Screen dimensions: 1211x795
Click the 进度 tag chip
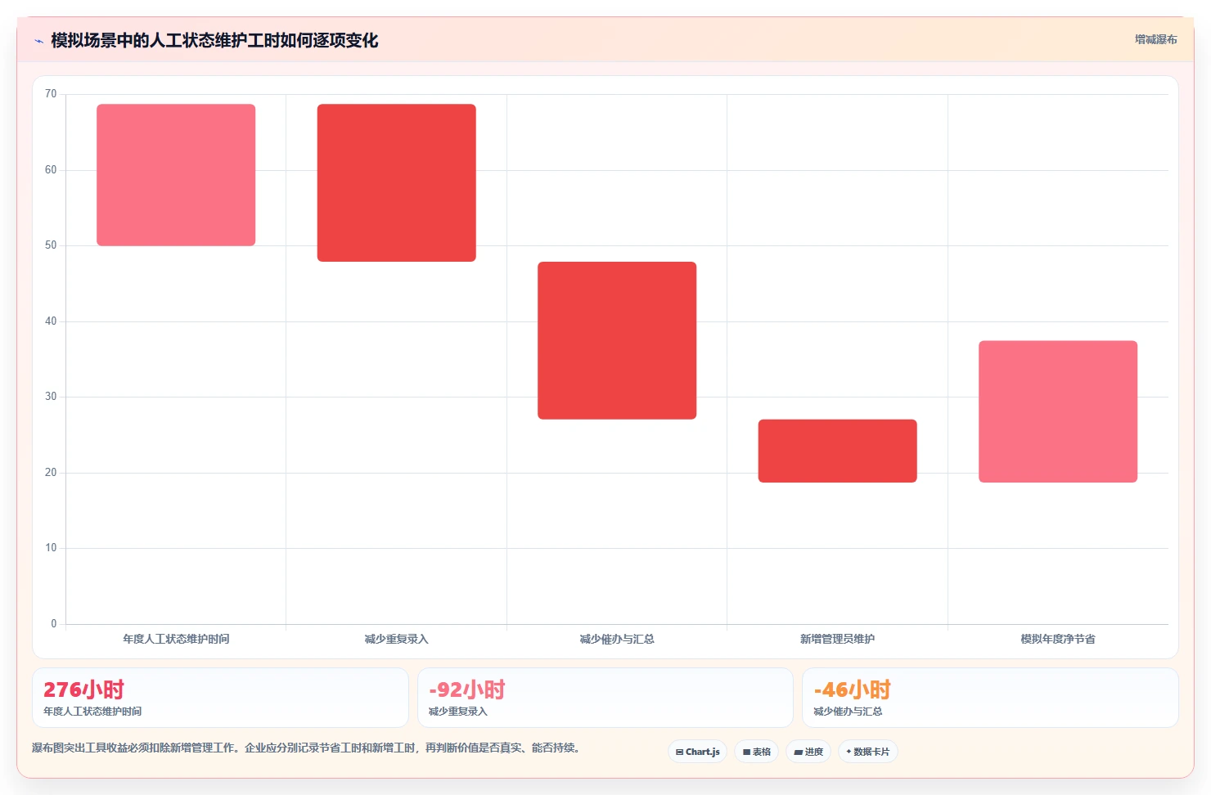pos(808,752)
